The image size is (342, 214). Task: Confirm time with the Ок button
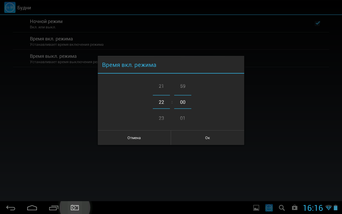207,138
